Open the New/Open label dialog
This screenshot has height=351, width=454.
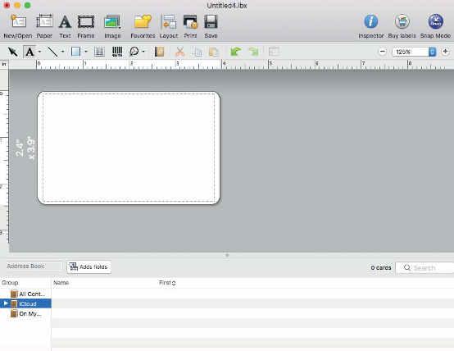point(18,26)
